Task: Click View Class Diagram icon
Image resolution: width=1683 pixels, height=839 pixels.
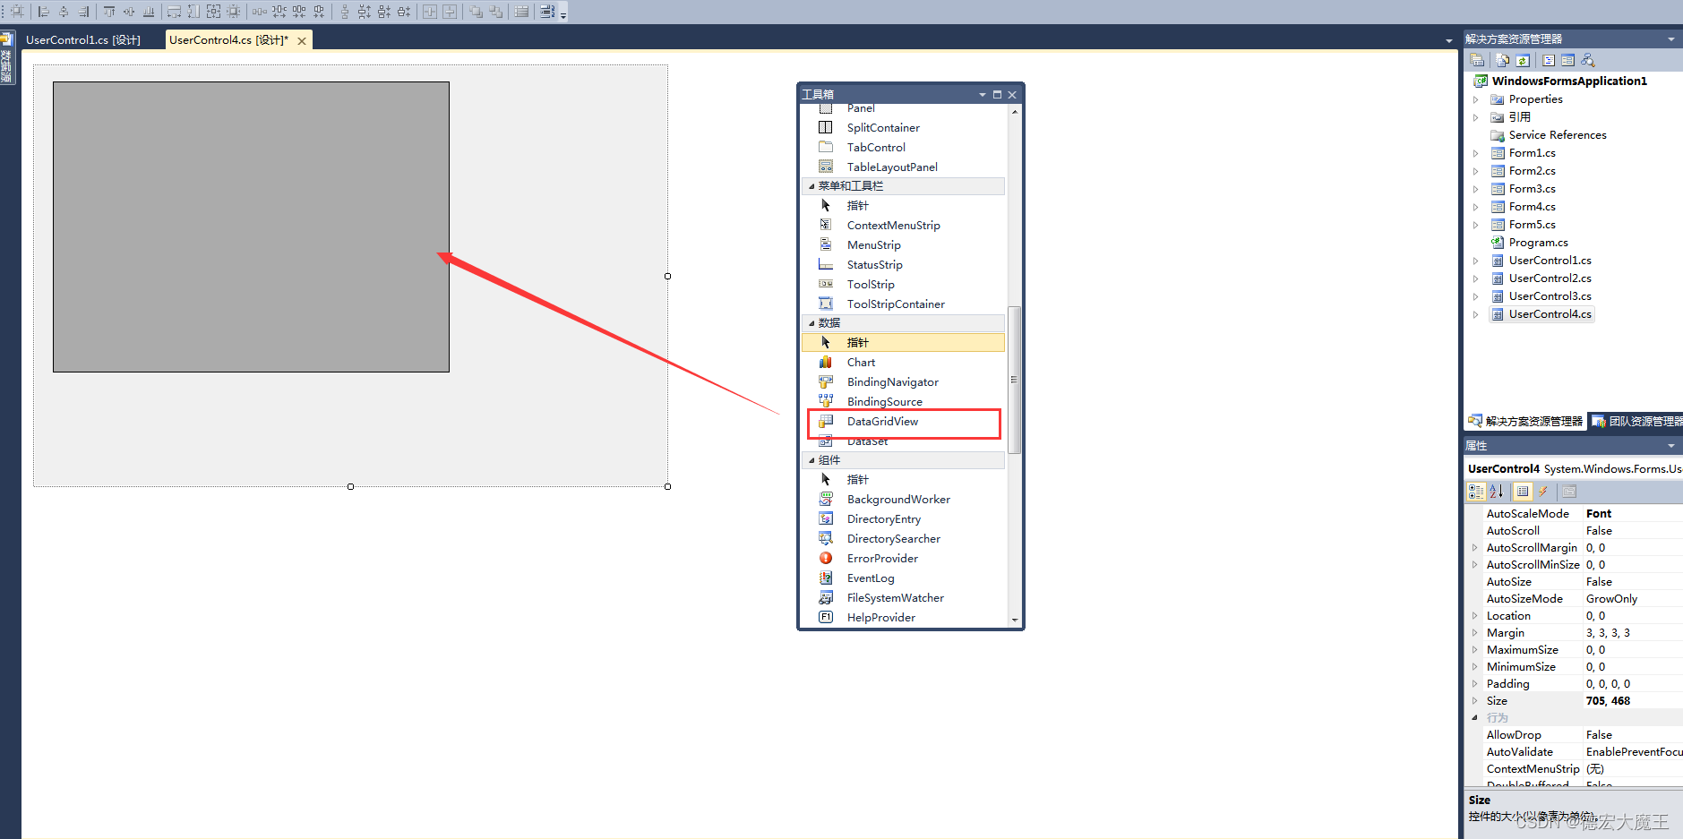Action: 1588,60
